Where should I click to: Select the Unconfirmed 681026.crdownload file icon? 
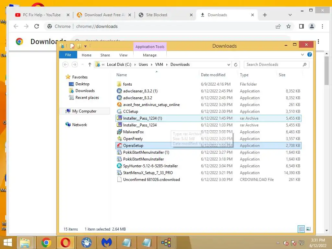coord(119,180)
